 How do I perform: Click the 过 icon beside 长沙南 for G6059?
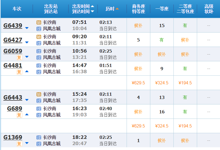[x=39, y=51]
